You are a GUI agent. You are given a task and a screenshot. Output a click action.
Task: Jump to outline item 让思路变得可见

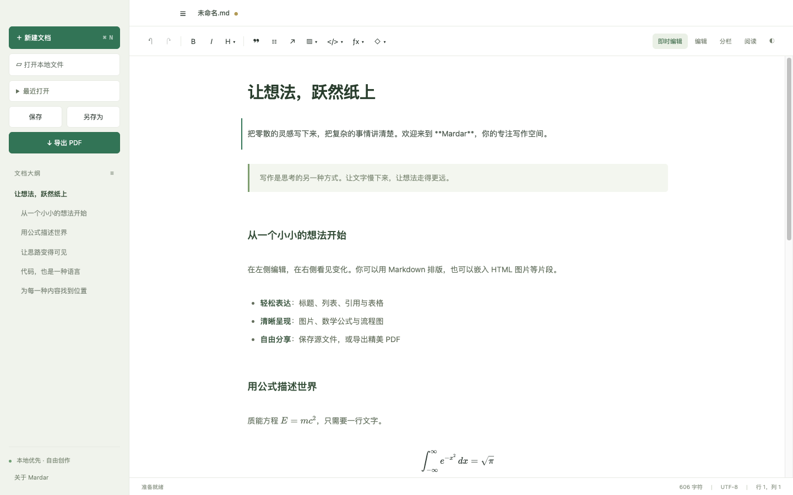click(44, 252)
